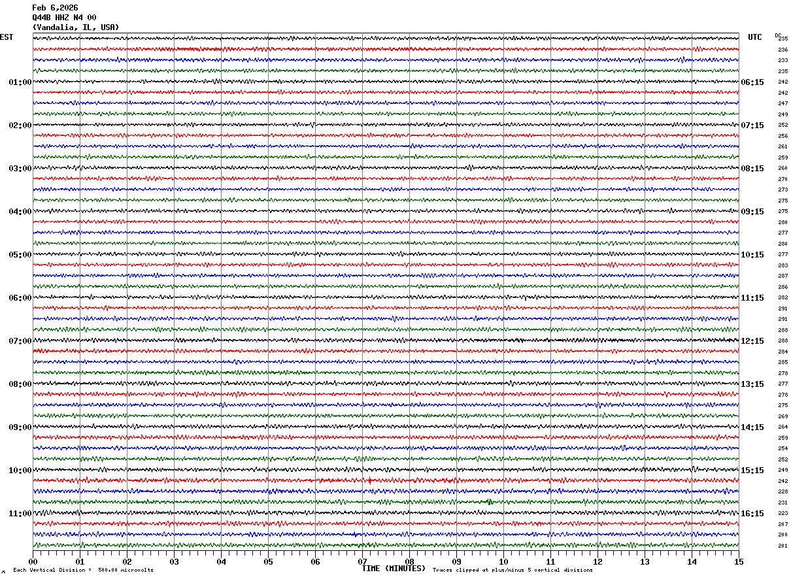Click the date 'Feb 6,2026' header
The height and width of the screenshot is (579, 791).
[55, 8]
